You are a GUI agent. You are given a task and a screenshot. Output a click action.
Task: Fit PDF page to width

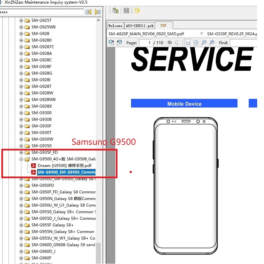point(188,43)
